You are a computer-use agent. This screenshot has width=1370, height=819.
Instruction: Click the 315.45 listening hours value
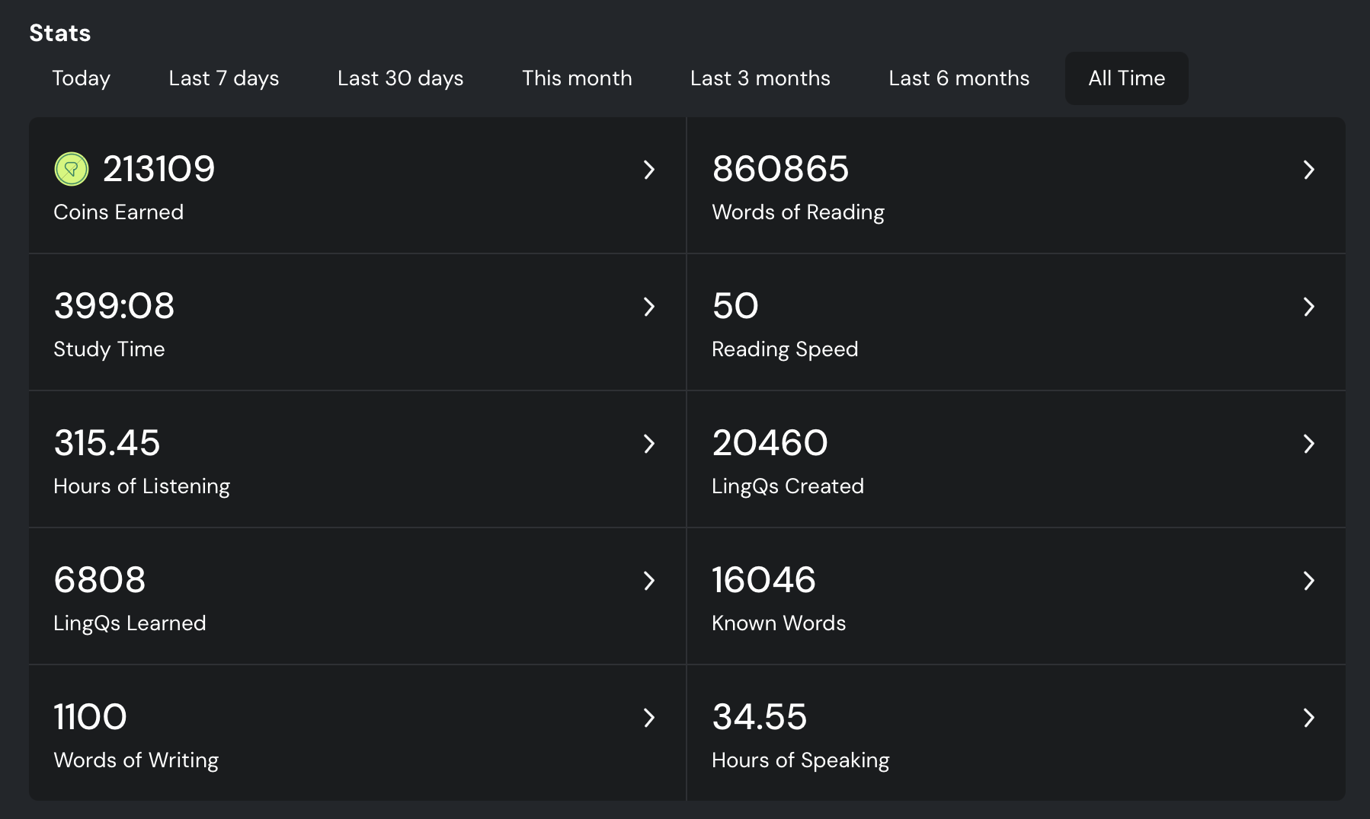pos(107,443)
